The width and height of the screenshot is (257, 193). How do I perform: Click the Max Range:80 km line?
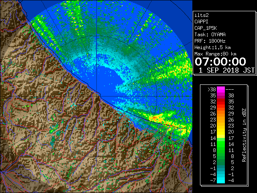[x=215, y=54]
